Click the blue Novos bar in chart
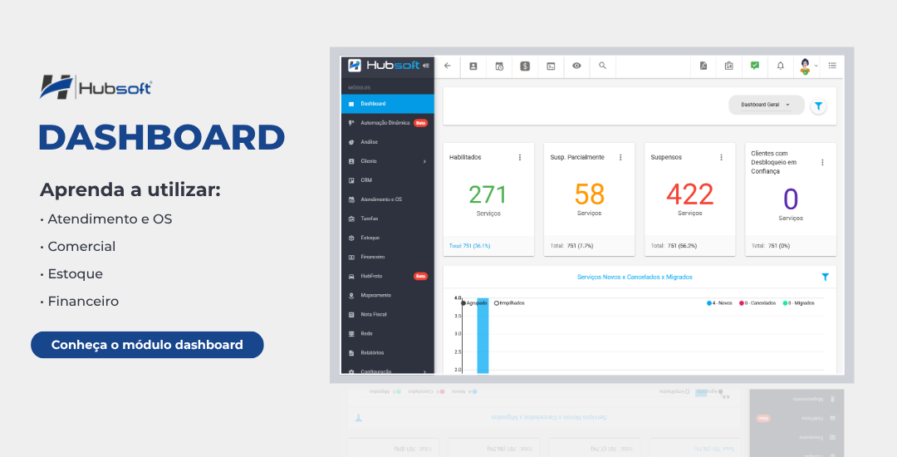Viewport: 897px width, 457px height. point(483,336)
